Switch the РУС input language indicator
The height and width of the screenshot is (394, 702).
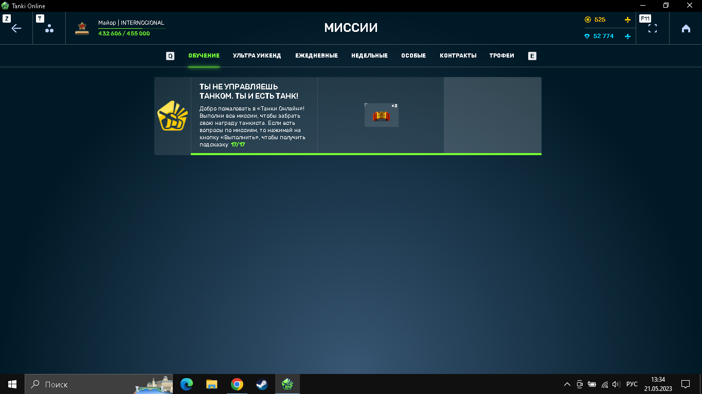click(x=632, y=384)
